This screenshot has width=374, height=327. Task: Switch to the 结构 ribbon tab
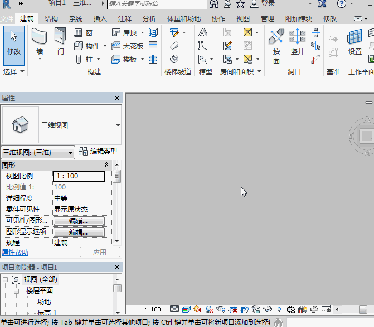click(51, 18)
